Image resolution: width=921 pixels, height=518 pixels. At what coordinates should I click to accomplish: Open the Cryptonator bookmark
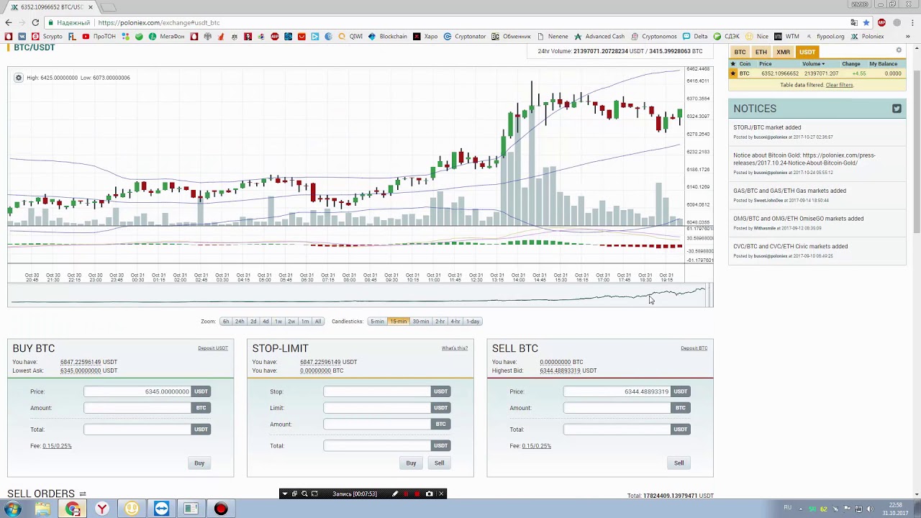pos(465,36)
